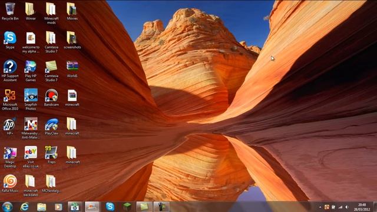Show hidden system tray icons
This screenshot has width=377, height=212.
coord(320,207)
